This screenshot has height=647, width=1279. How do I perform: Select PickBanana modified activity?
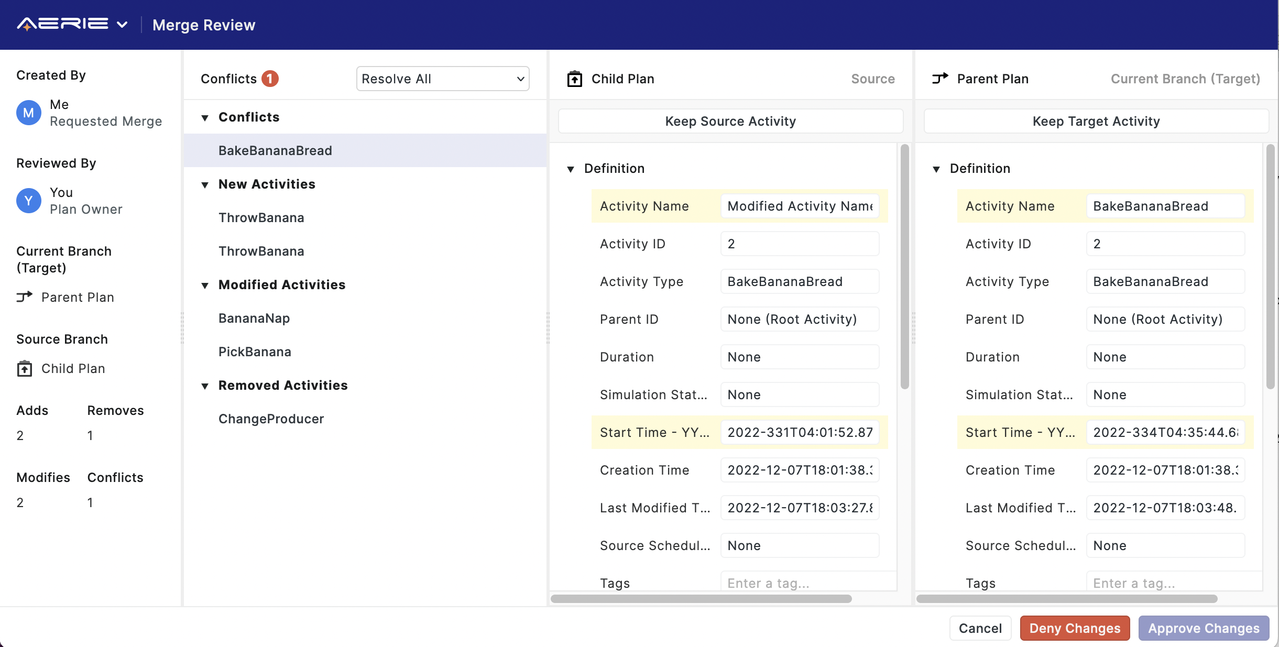point(255,352)
